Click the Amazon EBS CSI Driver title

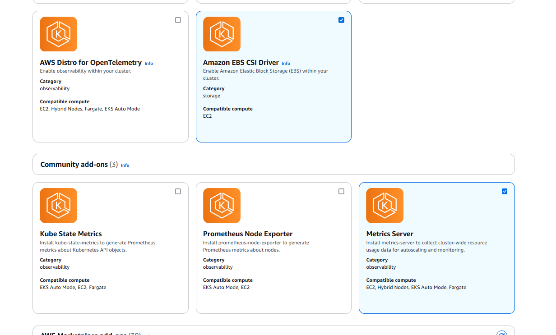tap(241, 63)
